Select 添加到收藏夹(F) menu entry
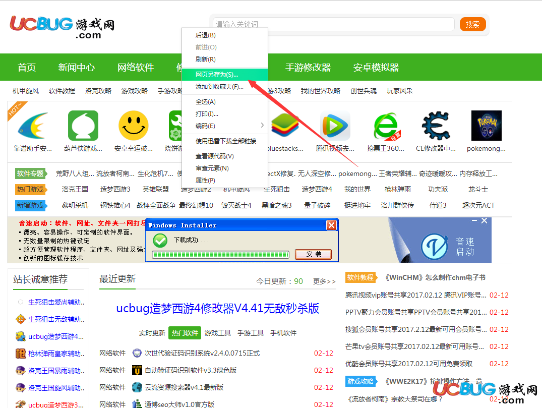This screenshot has height=408, width=542. (x=225, y=86)
